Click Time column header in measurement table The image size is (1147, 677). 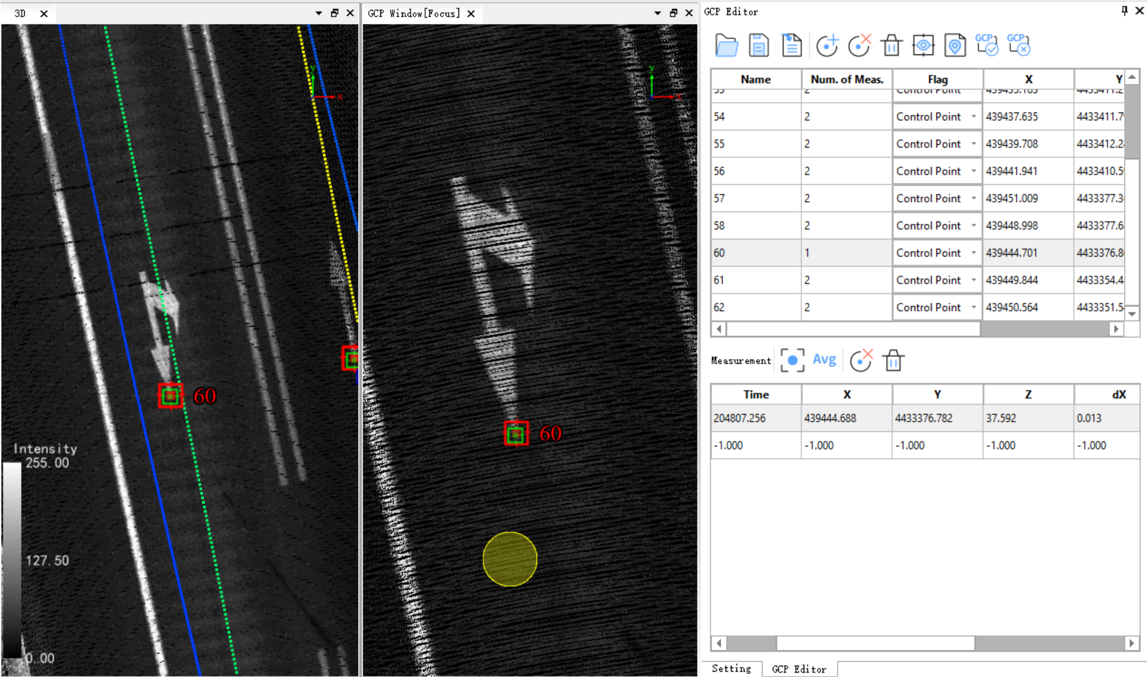[756, 394]
